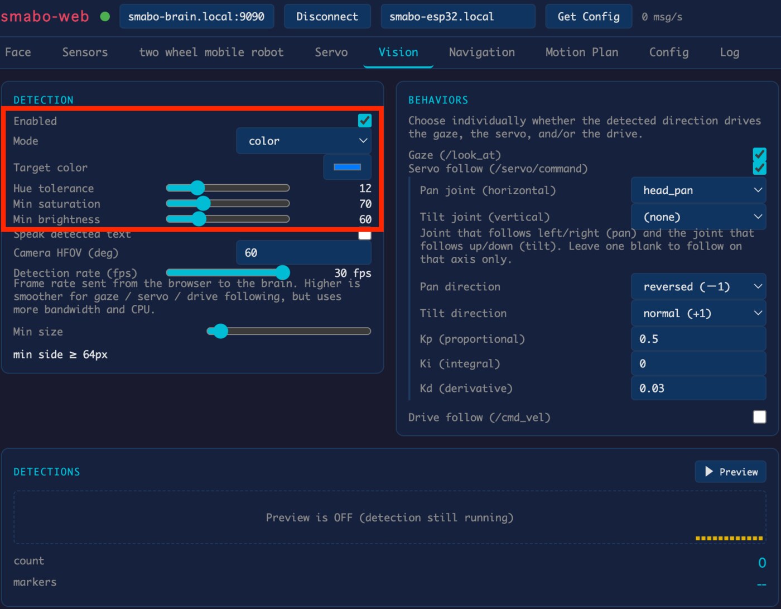Disable the Gaze (/look_at) checkbox
781x609 pixels.
click(759, 155)
